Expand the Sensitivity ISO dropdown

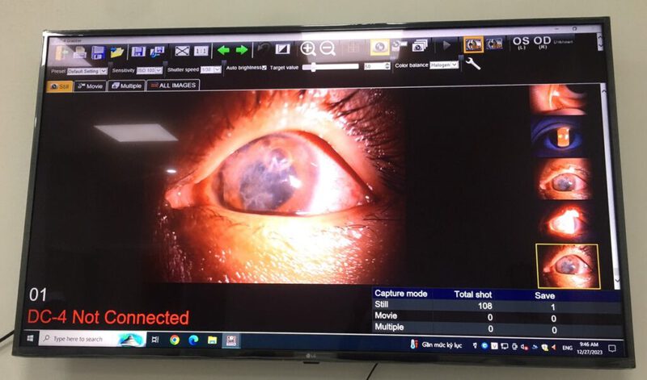pyautogui.click(x=150, y=70)
